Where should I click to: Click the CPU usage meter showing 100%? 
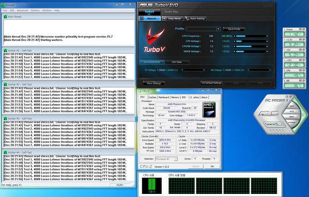pos(152,186)
